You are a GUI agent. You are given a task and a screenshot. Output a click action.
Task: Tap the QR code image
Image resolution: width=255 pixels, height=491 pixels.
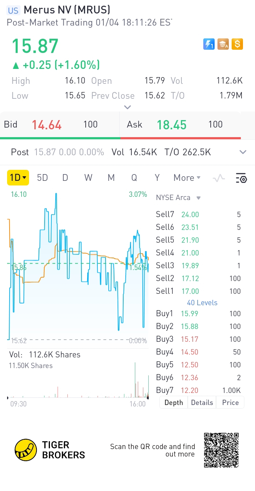point(221,450)
